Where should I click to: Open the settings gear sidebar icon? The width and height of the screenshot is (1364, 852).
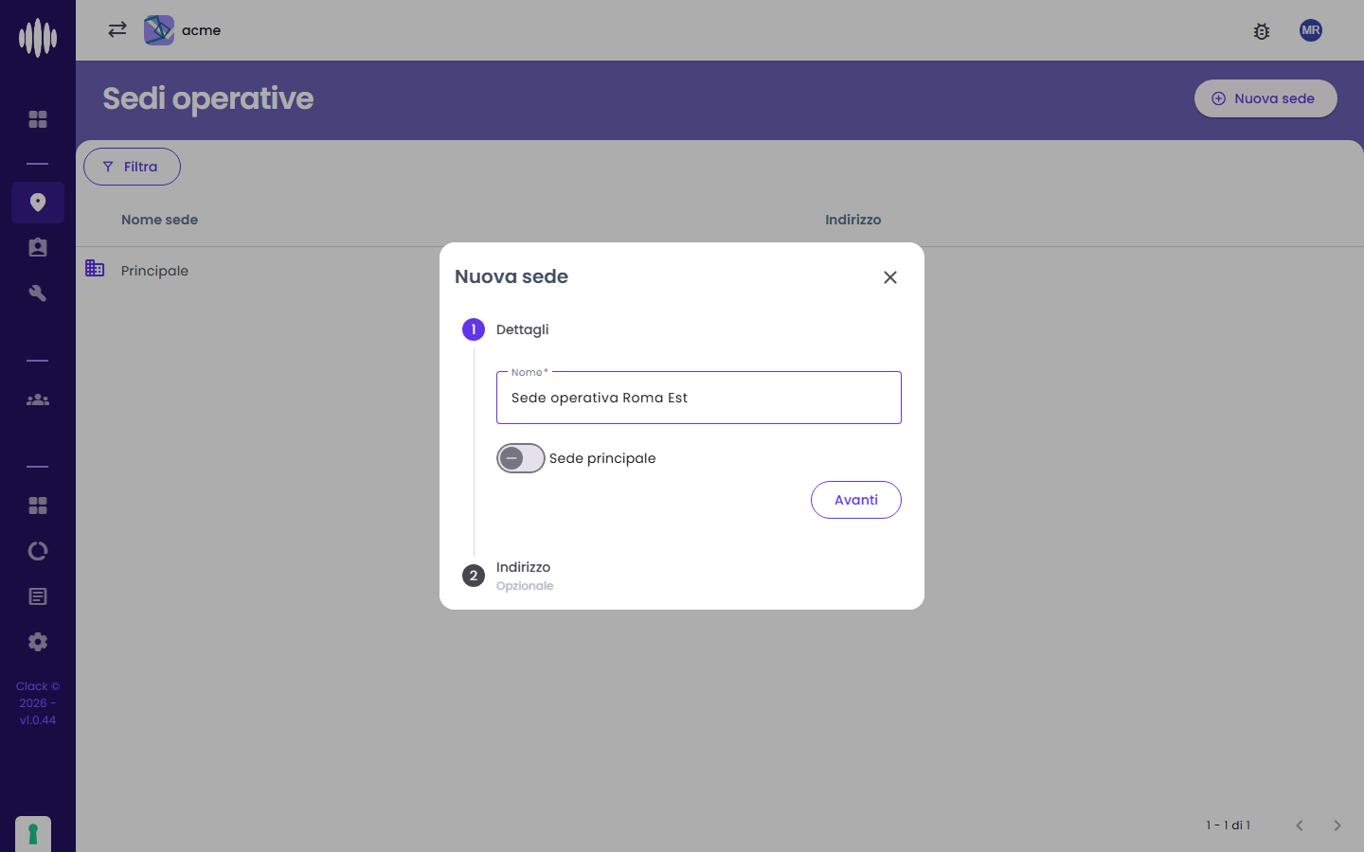(38, 642)
